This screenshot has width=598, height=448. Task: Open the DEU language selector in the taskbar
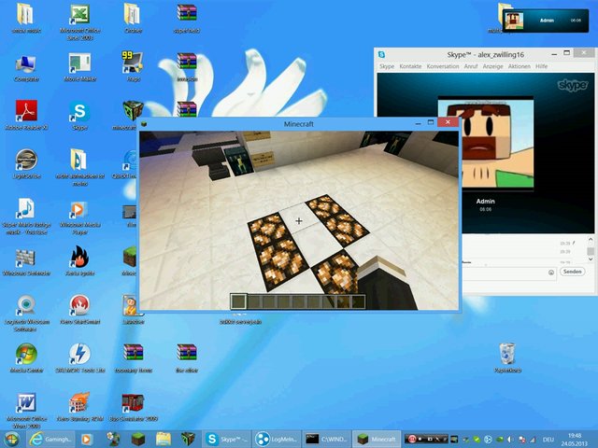click(x=549, y=439)
